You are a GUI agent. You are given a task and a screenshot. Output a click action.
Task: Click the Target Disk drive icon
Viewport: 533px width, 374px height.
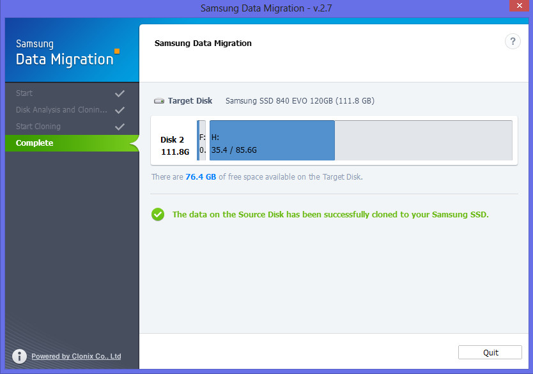(x=158, y=100)
